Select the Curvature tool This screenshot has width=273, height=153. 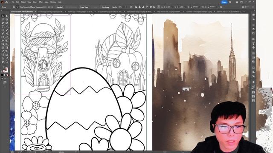tap(7, 23)
